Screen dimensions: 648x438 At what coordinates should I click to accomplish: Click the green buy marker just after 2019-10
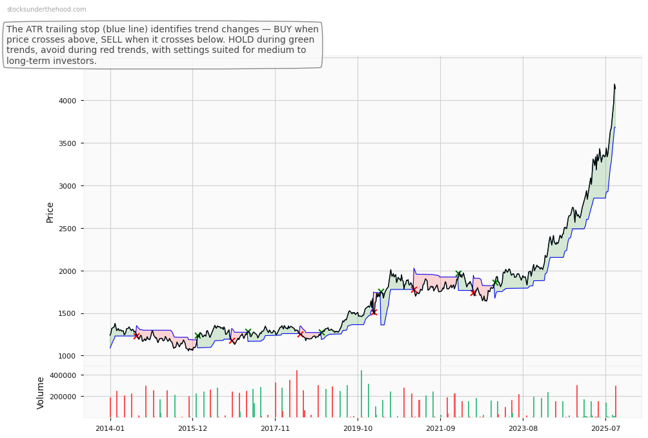(x=381, y=292)
